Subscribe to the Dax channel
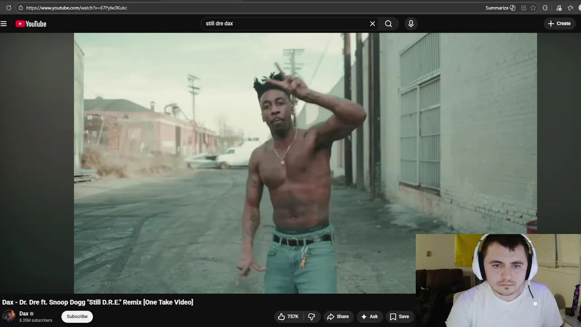This screenshot has width=581, height=327. tap(77, 317)
